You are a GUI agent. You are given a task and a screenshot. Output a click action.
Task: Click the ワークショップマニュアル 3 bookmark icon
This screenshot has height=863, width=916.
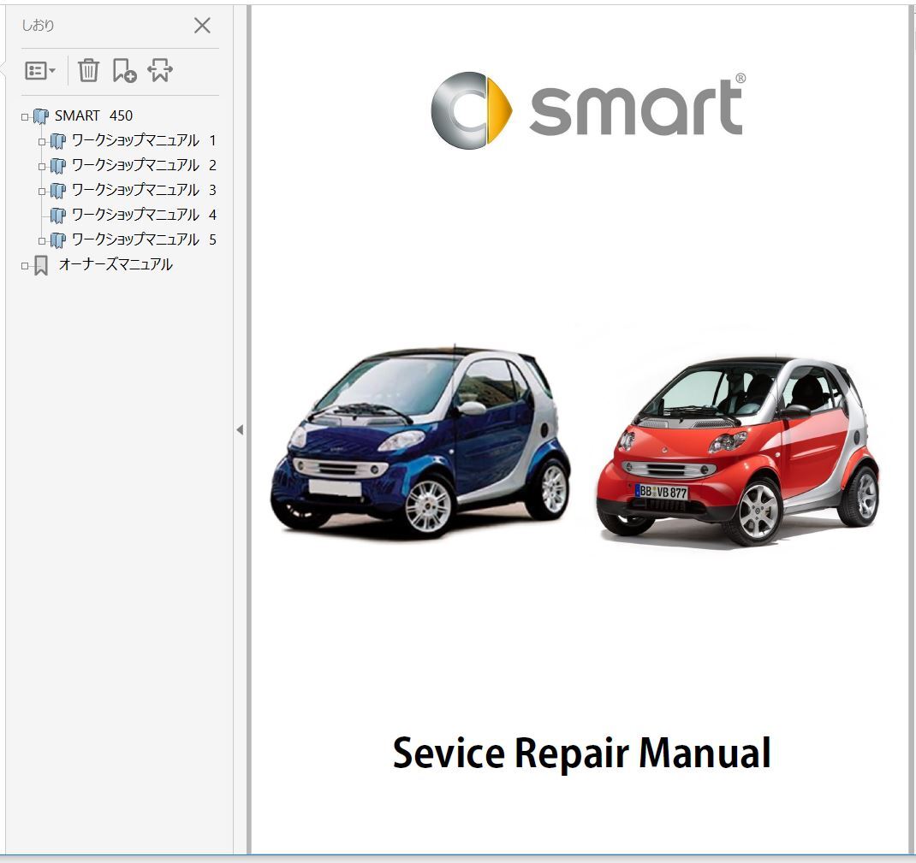point(57,190)
